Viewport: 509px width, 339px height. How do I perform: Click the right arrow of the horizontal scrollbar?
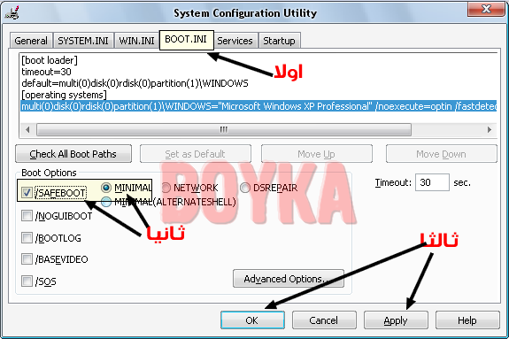click(490, 129)
